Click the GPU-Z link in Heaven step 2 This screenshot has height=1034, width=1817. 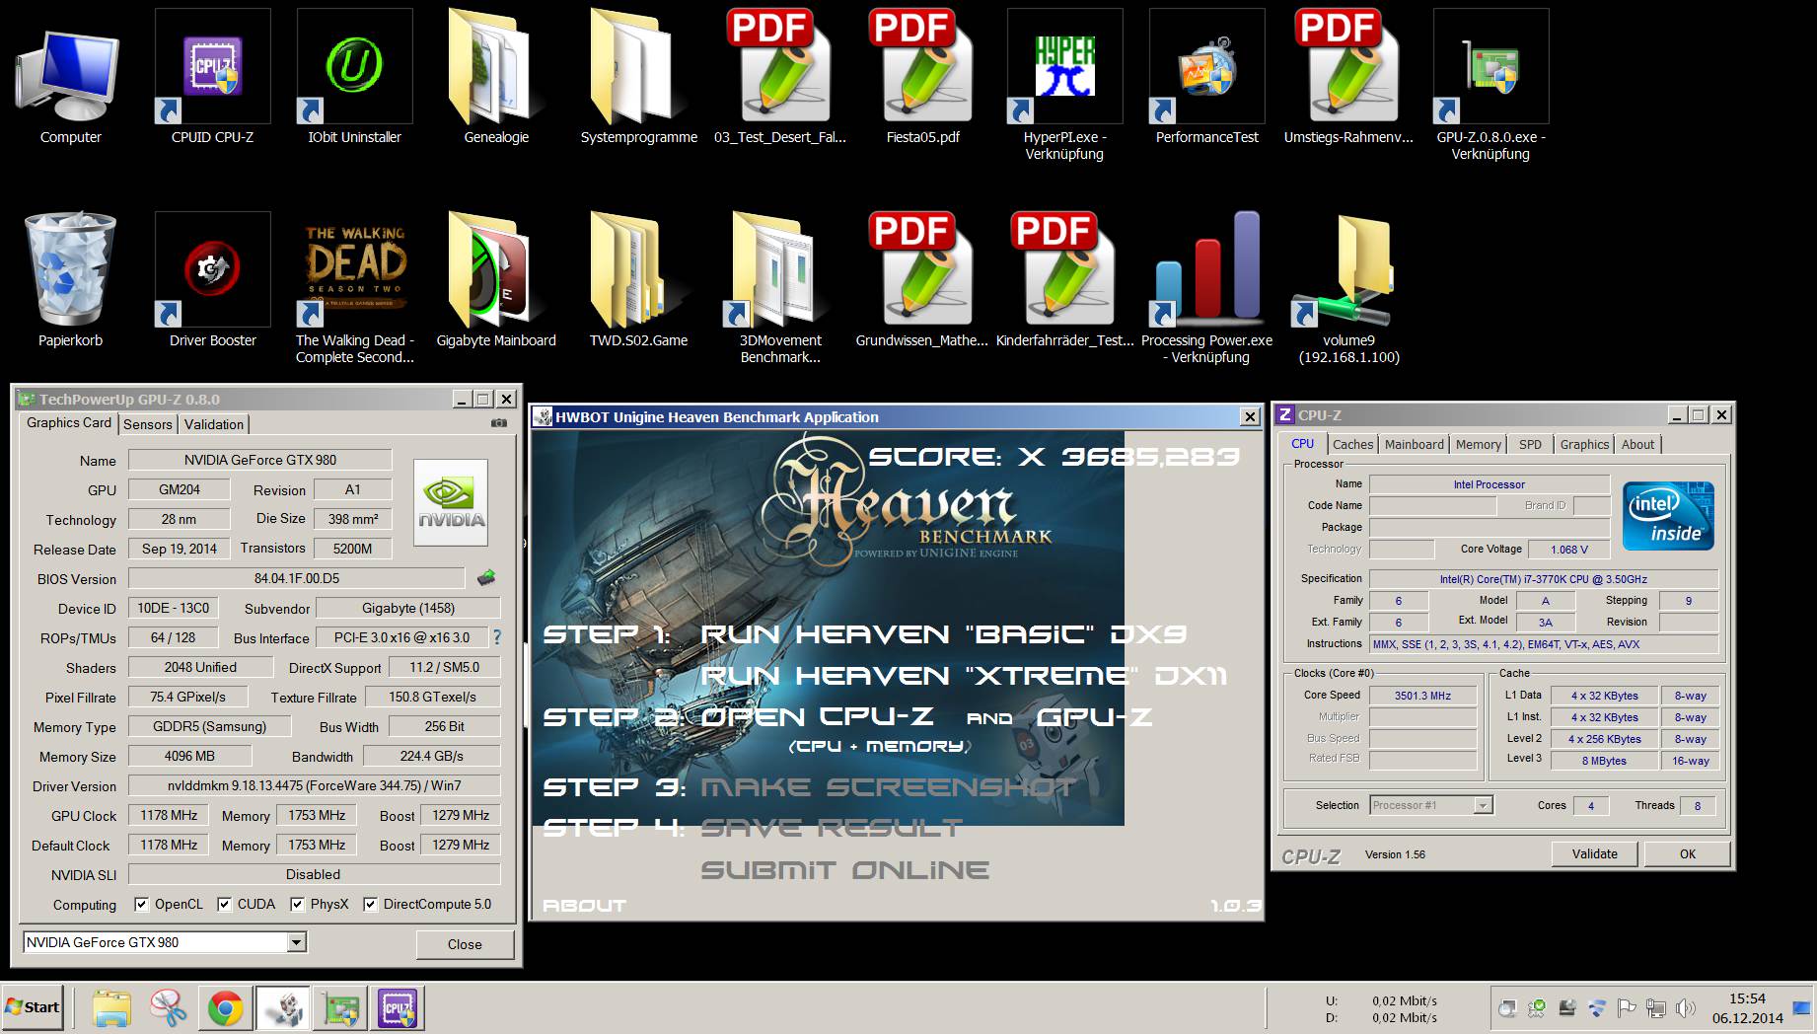pyautogui.click(x=1094, y=717)
